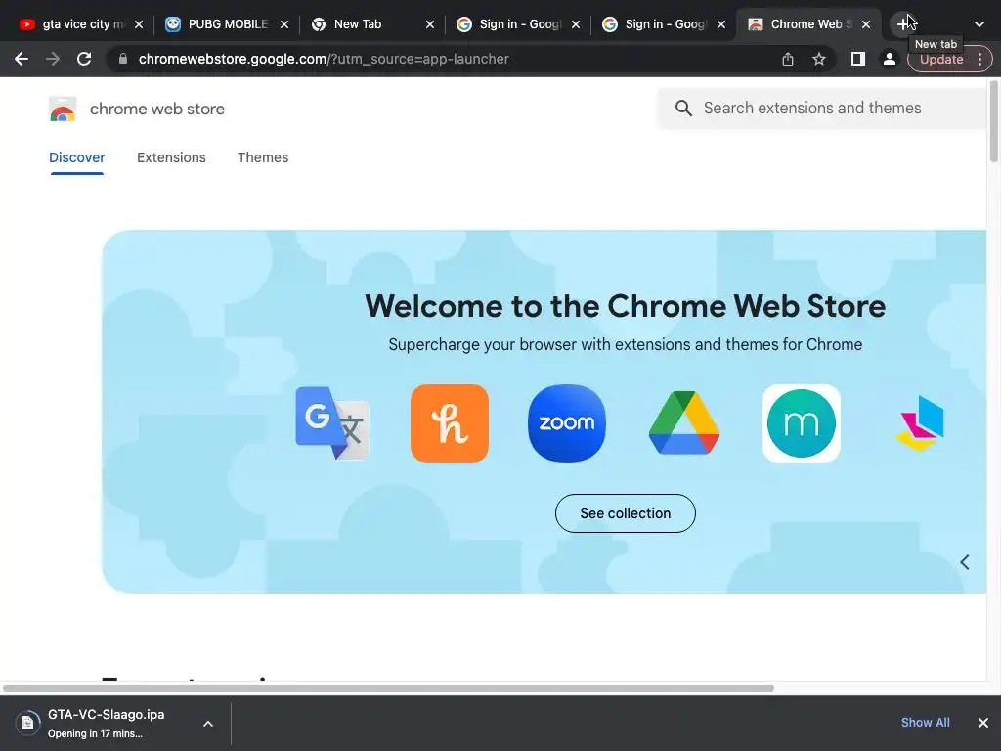Viewport: 1001px width, 751px height.
Task: Close the Chrome Web Store tab
Action: point(866,24)
